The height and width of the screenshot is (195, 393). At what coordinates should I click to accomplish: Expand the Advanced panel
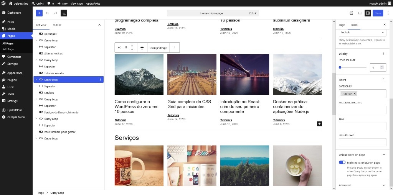(362, 185)
